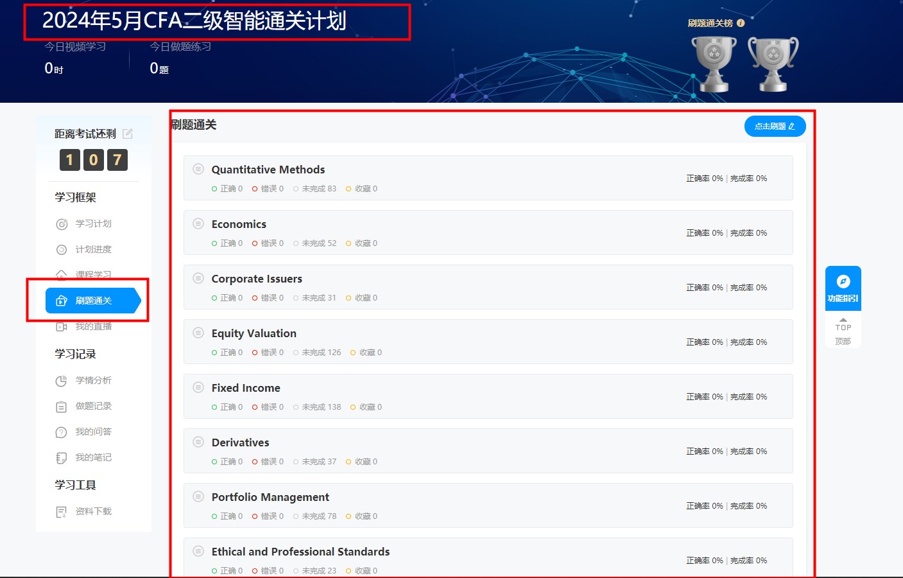
Task: Open the Quantitative Methods subject
Action: (268, 170)
